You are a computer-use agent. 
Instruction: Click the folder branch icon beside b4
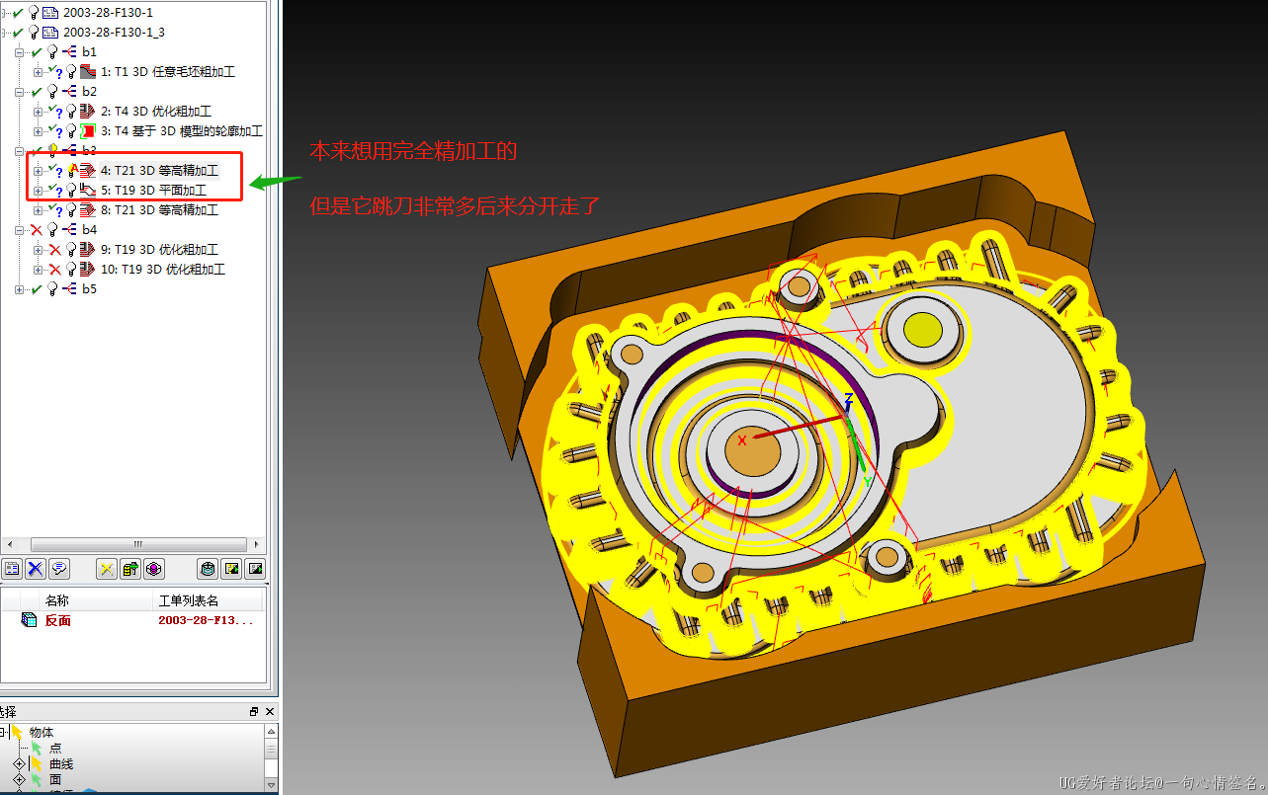69,230
